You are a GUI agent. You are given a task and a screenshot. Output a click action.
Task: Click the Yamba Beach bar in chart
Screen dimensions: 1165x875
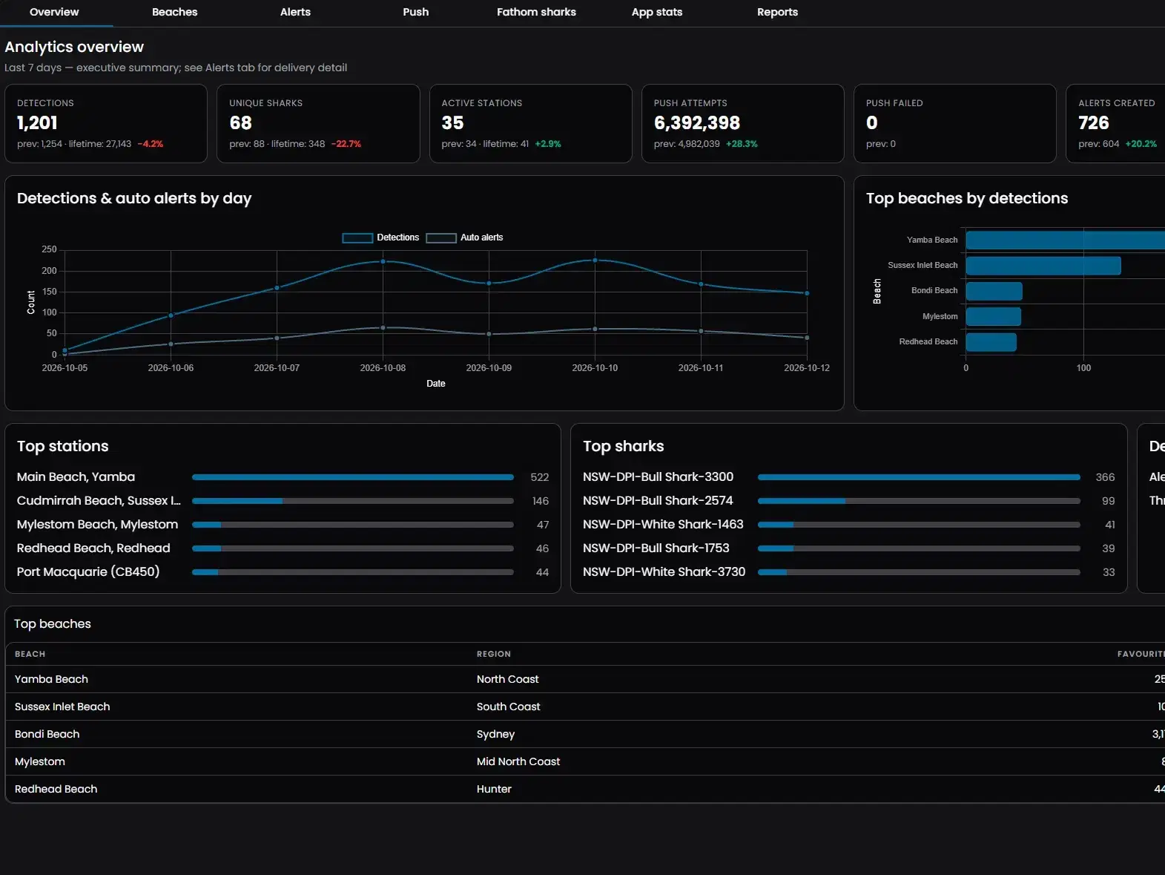pyautogui.click(x=1065, y=240)
